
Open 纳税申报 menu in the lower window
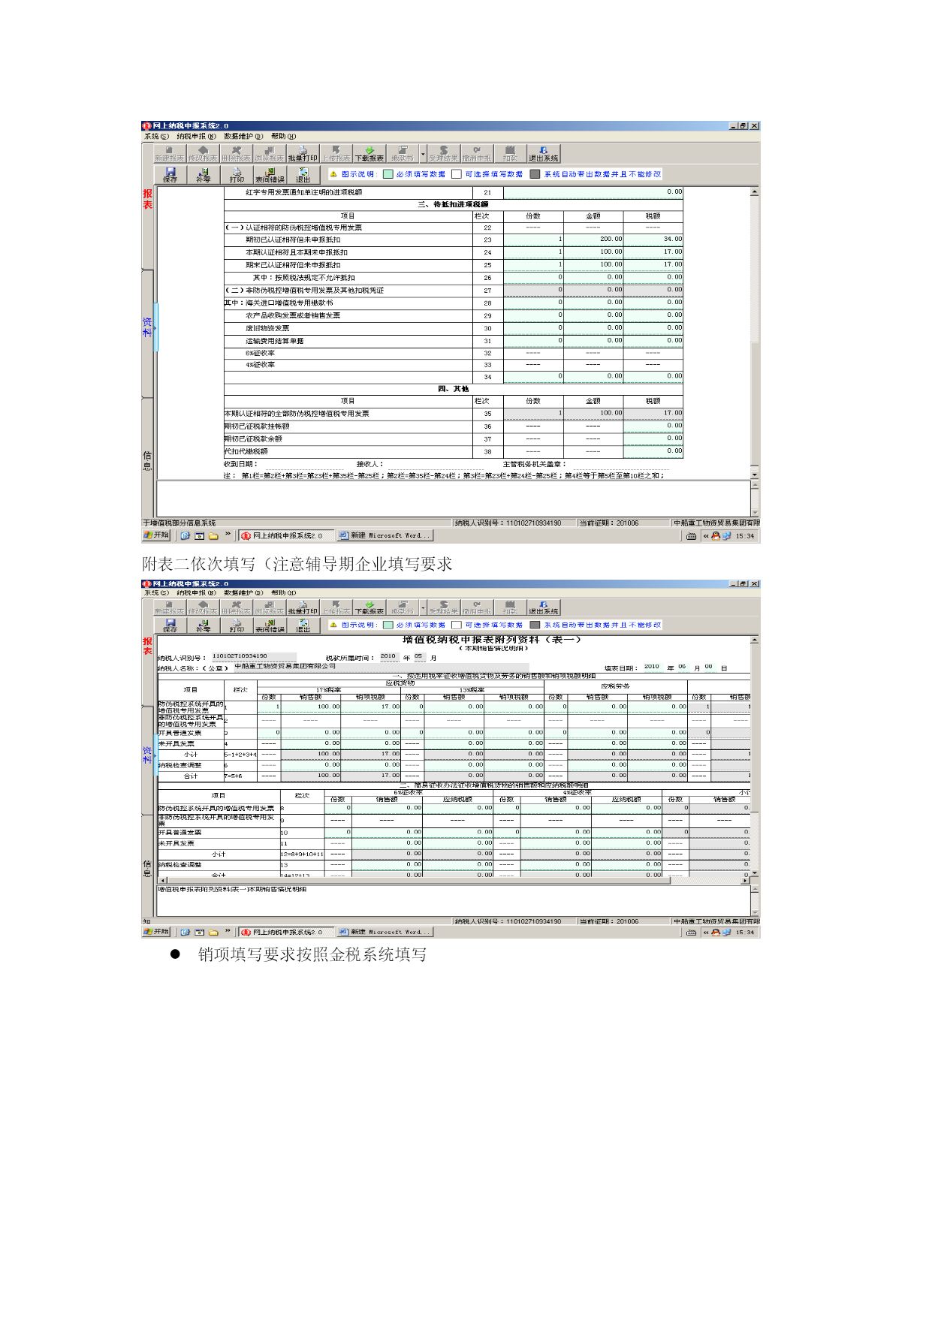tap(196, 593)
